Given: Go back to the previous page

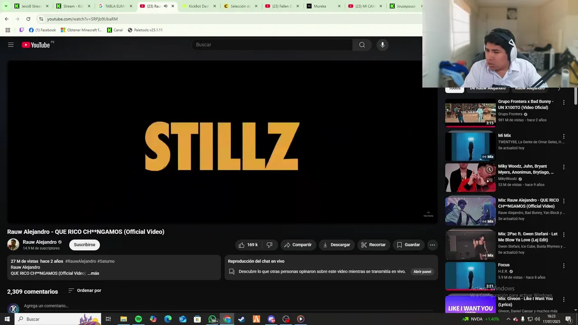Looking at the screenshot, I should (6, 19).
